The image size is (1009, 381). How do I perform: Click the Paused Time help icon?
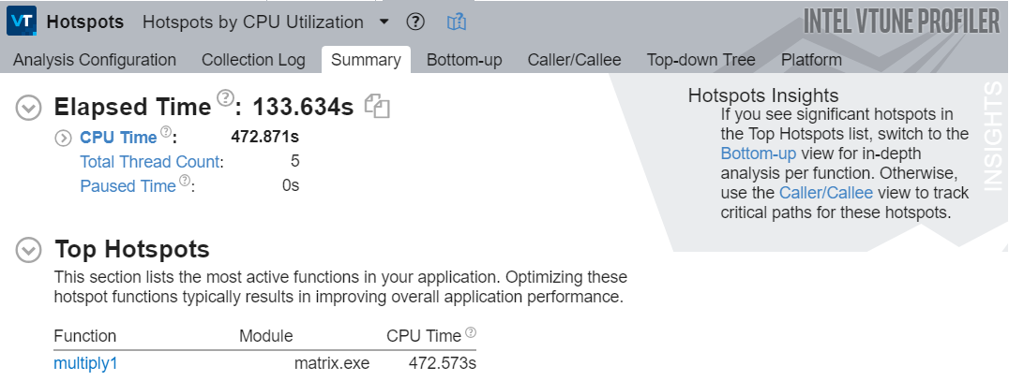[185, 181]
